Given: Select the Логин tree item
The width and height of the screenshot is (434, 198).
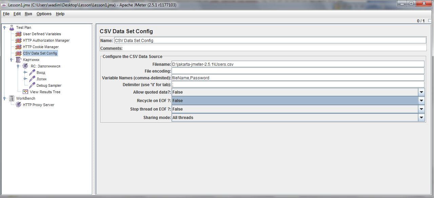Looking at the screenshot, I should 41,79.
